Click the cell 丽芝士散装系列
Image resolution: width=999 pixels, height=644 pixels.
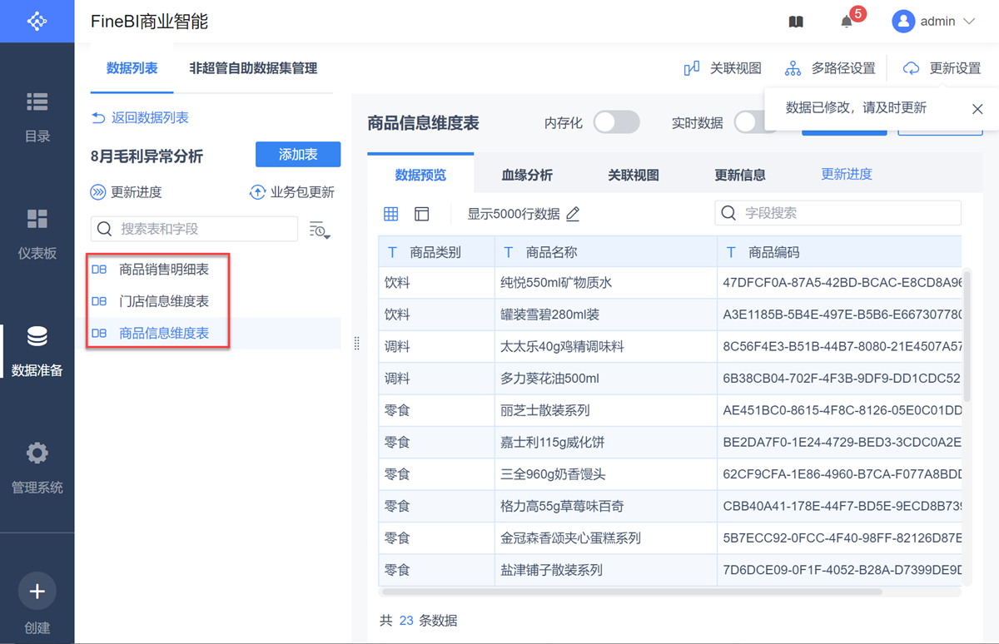click(606, 410)
